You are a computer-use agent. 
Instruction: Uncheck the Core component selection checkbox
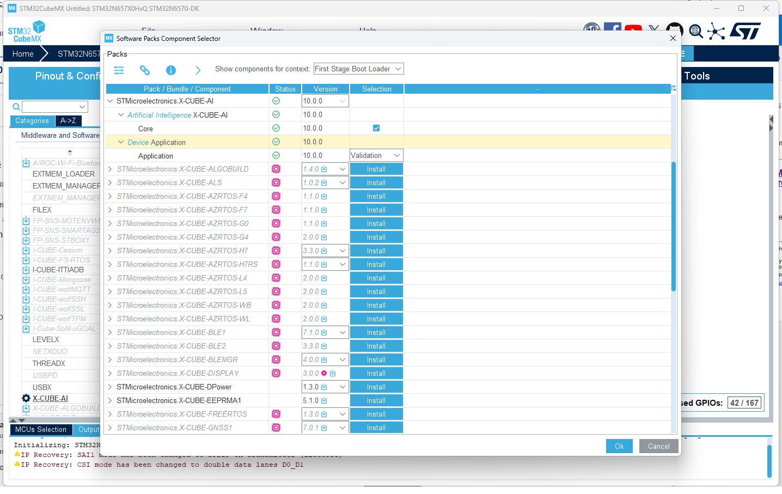click(376, 128)
